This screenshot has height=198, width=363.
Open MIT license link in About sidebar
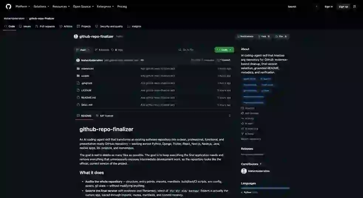pos(250,113)
